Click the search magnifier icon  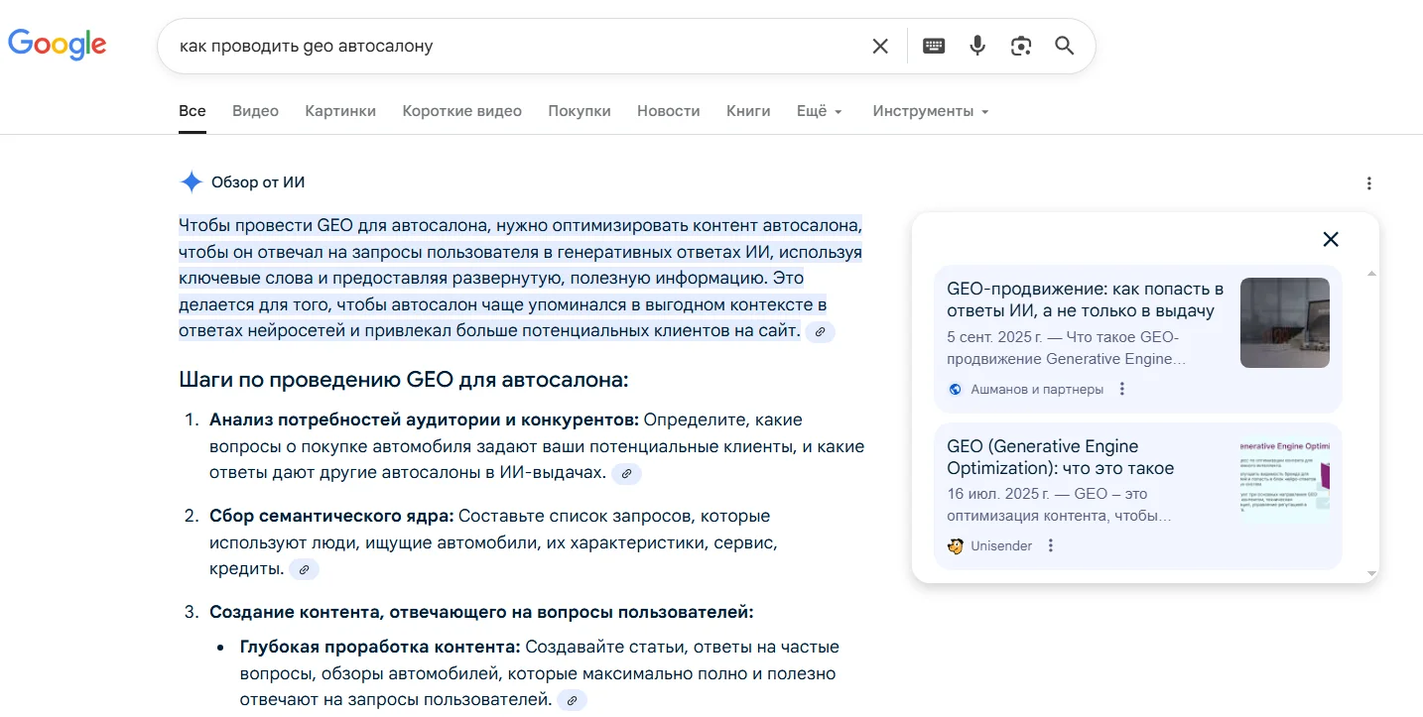coord(1065,46)
